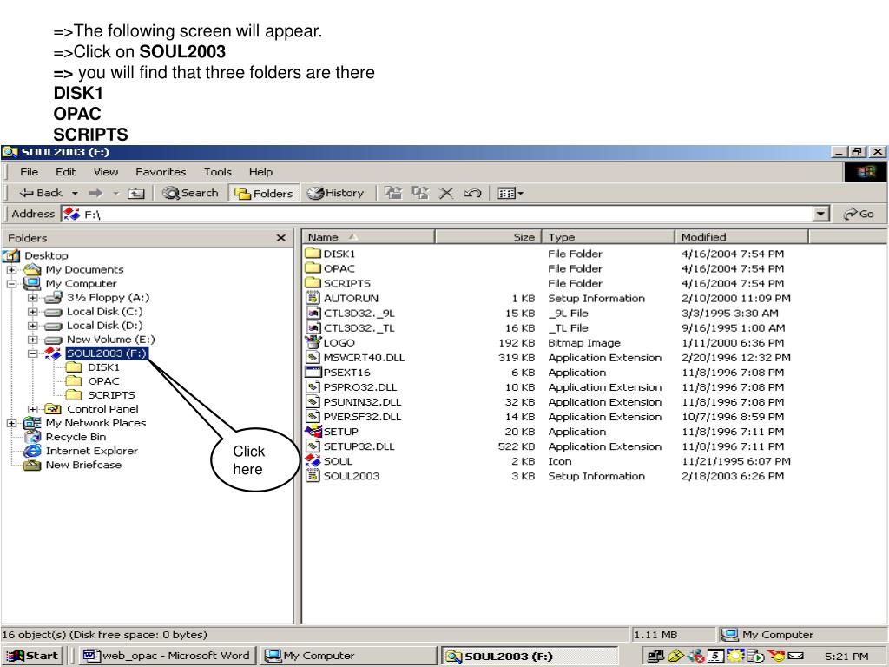This screenshot has width=889, height=667.
Task: Open the Favorites menu
Action: (161, 172)
